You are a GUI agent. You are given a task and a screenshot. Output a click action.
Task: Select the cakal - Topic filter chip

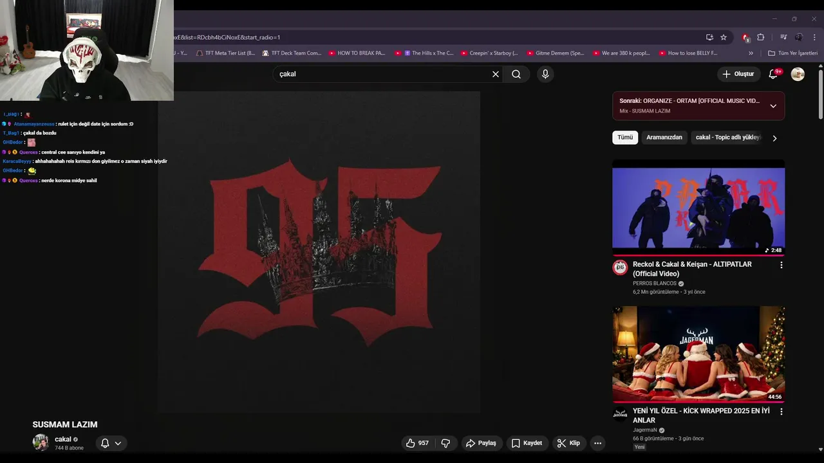coord(727,138)
